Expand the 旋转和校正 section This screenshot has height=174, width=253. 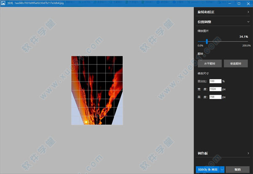pos(248,12)
